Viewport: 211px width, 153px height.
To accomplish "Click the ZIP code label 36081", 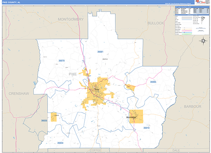I will tap(100, 52).
